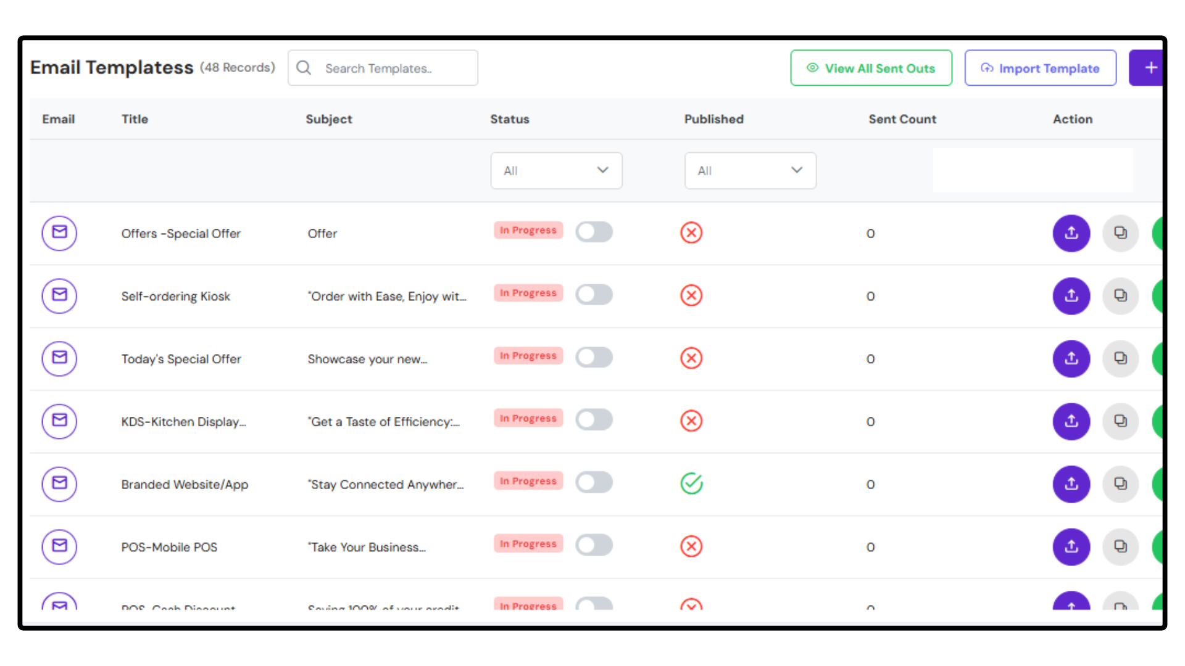Click the copy icon for Branded Website/App
Image resolution: width=1185 pixels, height=666 pixels.
coord(1120,484)
